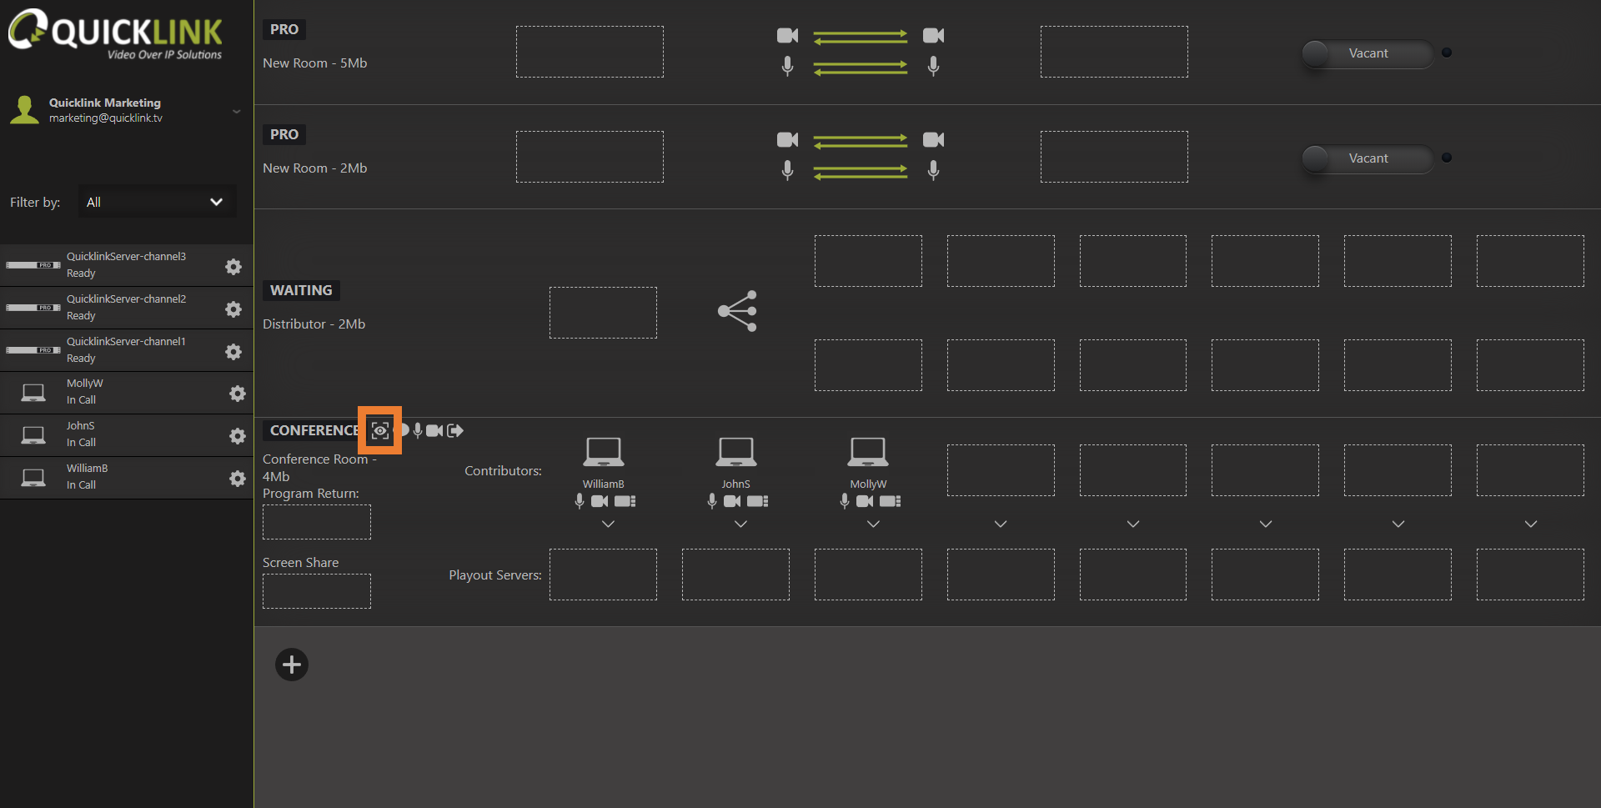
Task: Mute WilliamB's microphone in contributors
Action: click(x=580, y=501)
